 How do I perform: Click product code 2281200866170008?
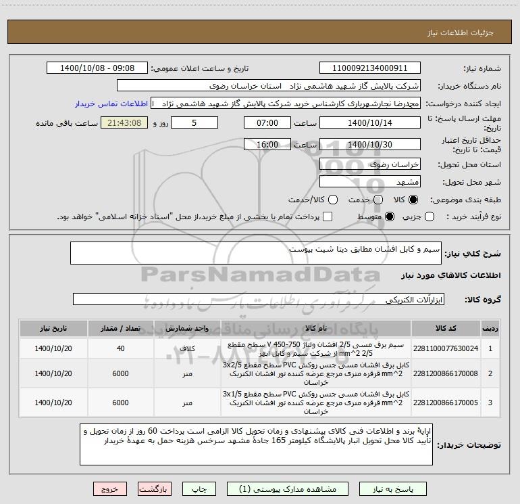(446, 373)
